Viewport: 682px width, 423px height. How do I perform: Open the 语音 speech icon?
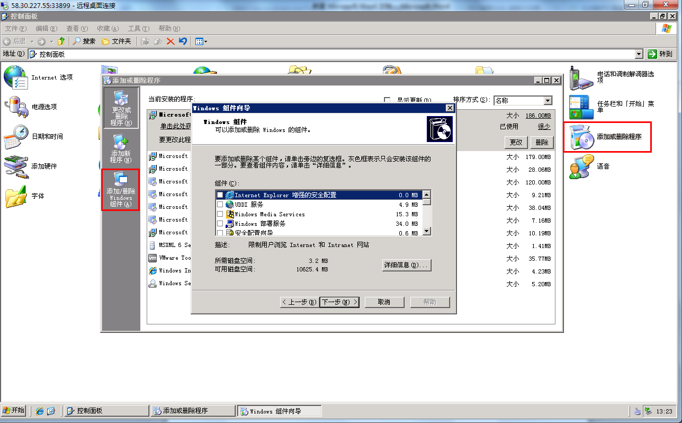coord(581,167)
